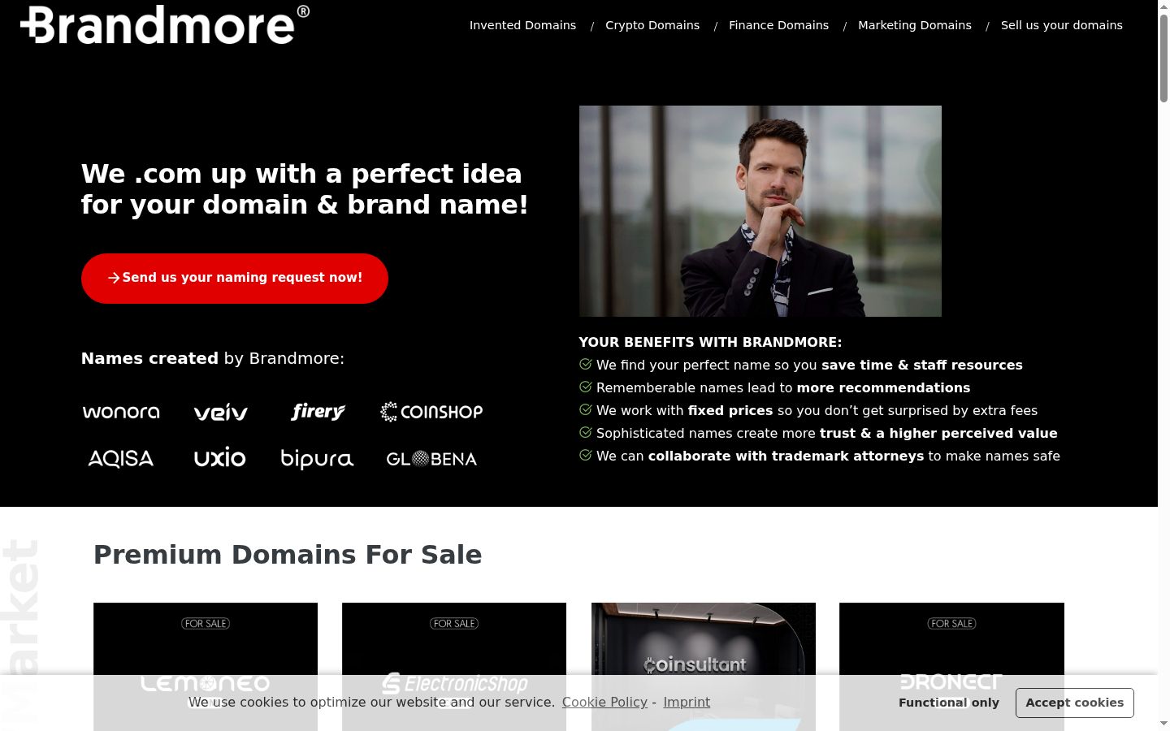Open the Crypto Domains menu item
1170x731 pixels.
[652, 25]
